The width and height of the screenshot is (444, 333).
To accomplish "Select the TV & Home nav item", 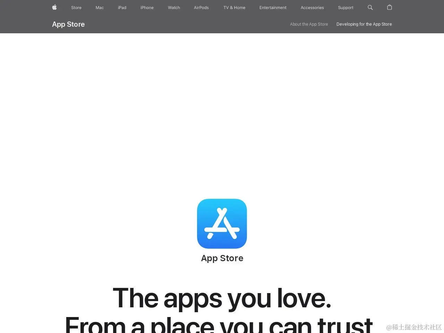I will 234,8.
